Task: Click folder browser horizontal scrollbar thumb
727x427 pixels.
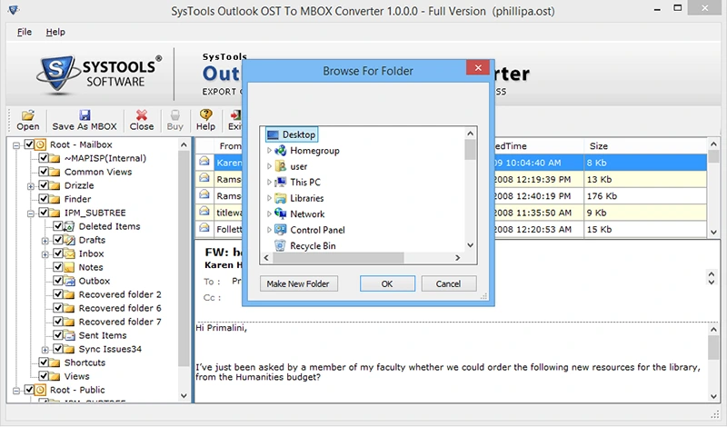Action: pos(338,258)
